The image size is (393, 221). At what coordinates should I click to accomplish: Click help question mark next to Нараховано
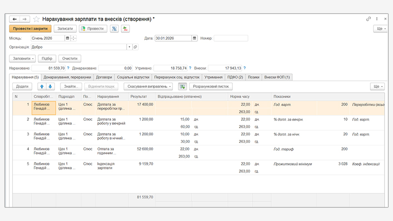coord(68,68)
